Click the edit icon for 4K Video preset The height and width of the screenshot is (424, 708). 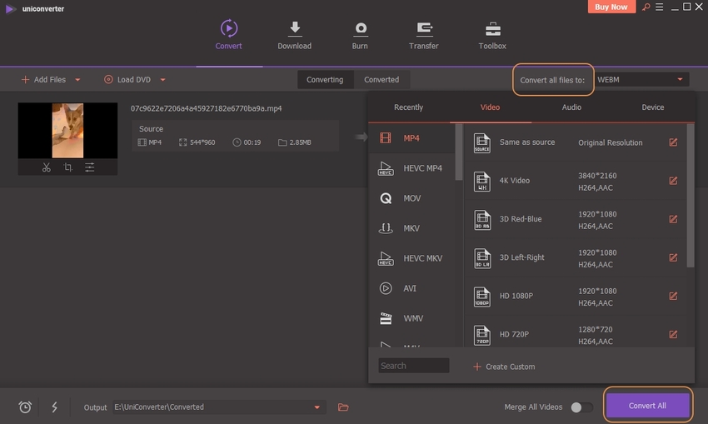673,181
